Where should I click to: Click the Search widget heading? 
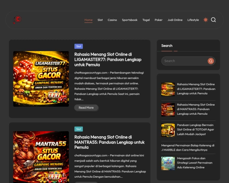[167, 46]
